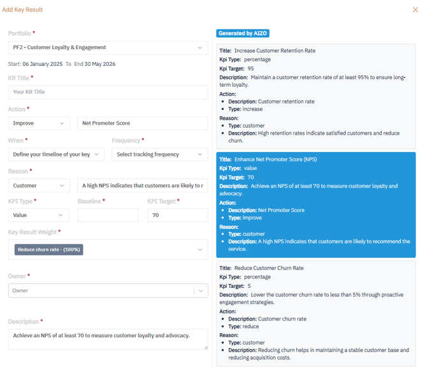
Task: Click the Reduce churn rate (100%) tag
Action: pyautogui.click(x=49, y=250)
